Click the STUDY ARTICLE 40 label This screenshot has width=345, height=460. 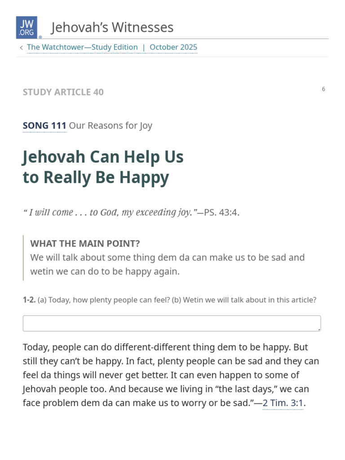click(x=63, y=92)
